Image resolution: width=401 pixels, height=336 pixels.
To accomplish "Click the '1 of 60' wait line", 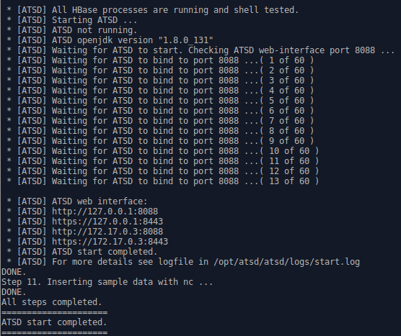I will tap(160, 60).
